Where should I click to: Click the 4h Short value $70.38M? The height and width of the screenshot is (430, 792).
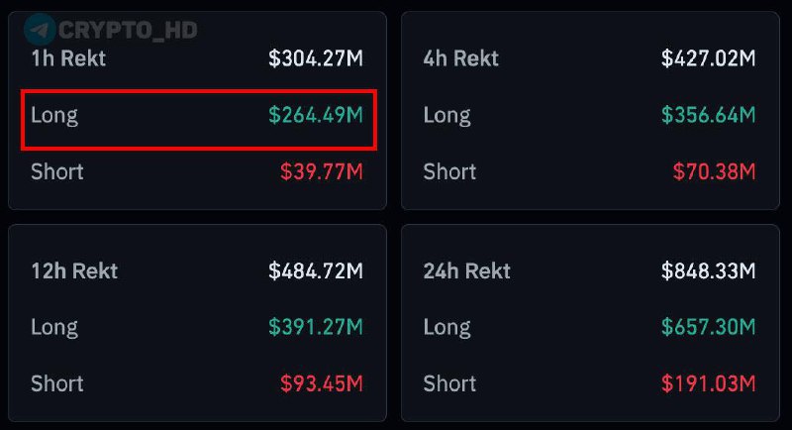click(715, 171)
